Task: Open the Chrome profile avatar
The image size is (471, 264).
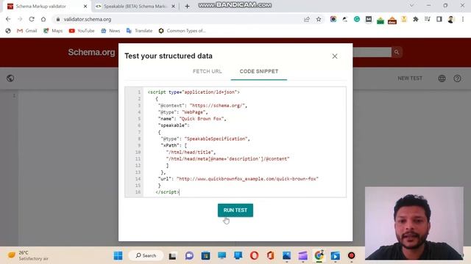Action: (451, 19)
